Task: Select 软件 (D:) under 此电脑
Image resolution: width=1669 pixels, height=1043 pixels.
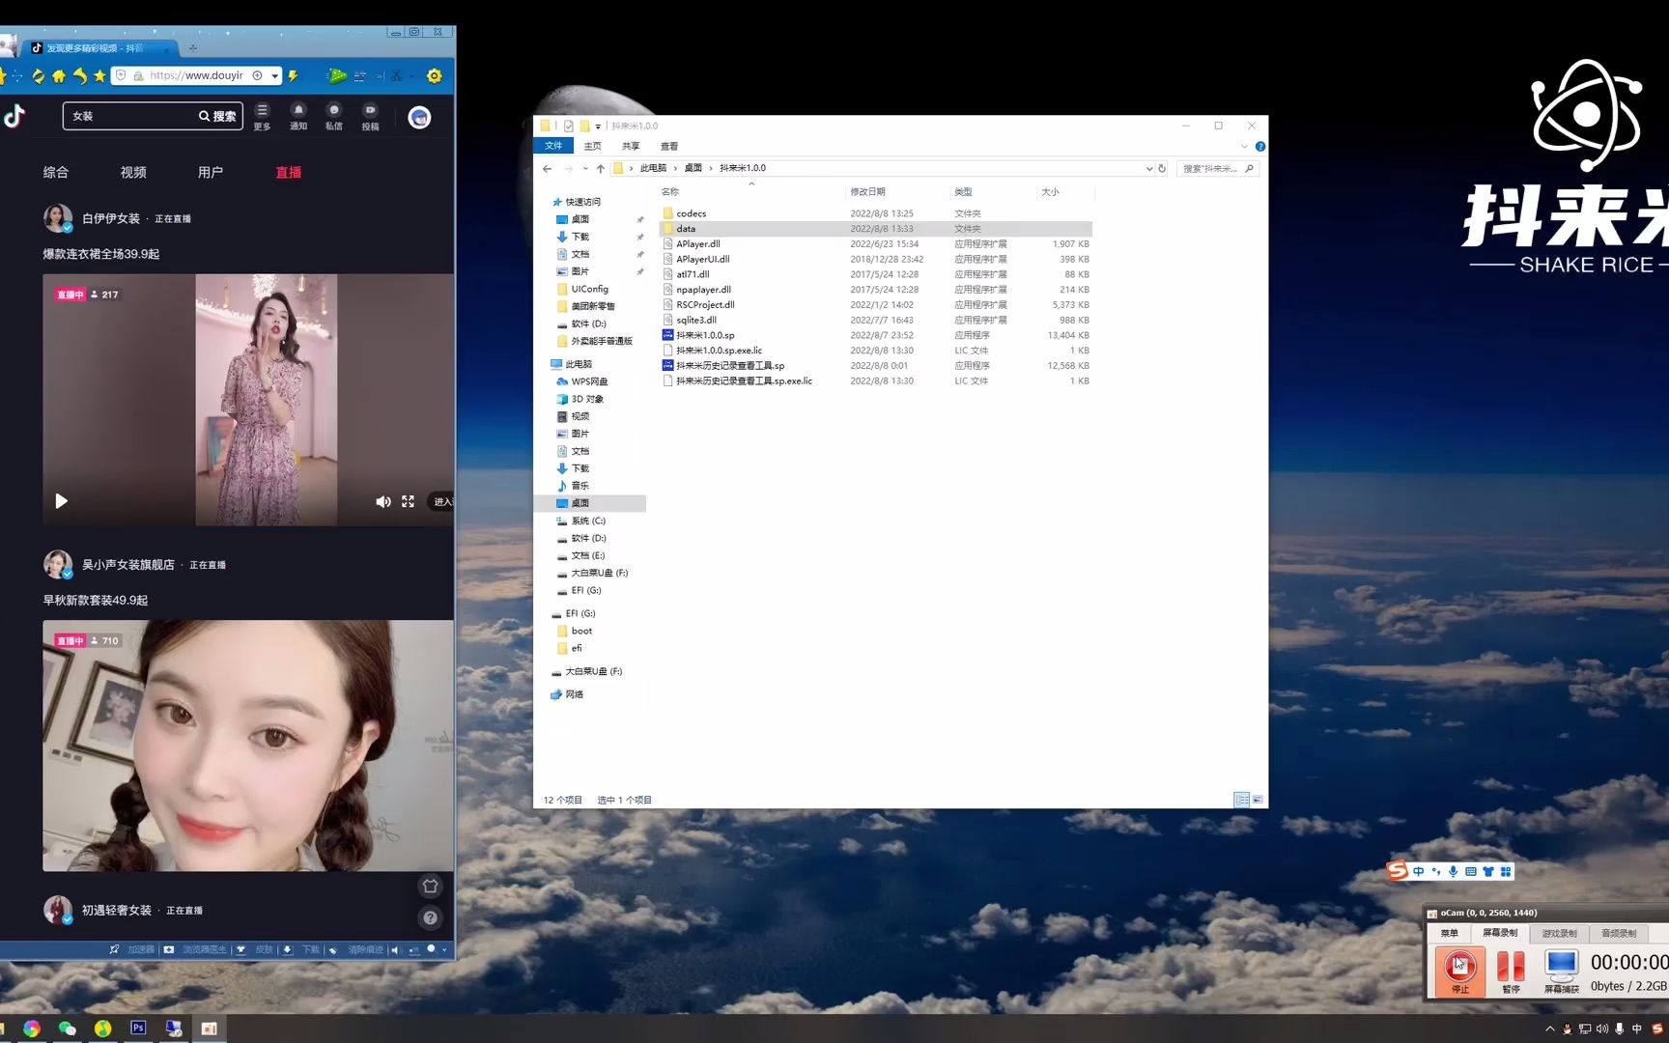Action: coord(588,538)
